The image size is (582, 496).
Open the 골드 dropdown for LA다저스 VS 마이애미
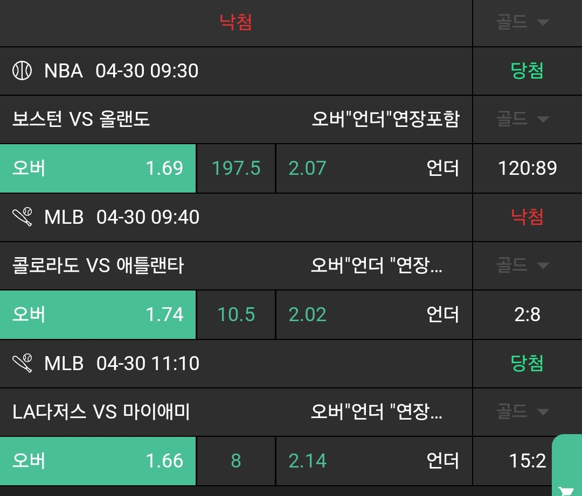(x=522, y=412)
